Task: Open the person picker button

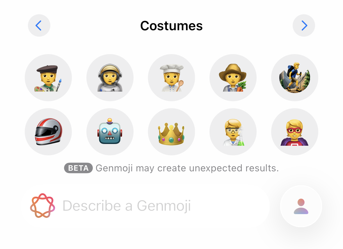Action: click(301, 206)
